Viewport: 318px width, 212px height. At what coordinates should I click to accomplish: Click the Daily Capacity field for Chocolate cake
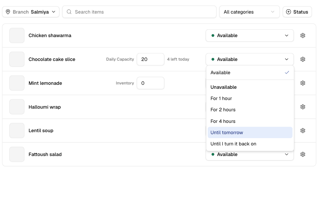tap(150, 59)
